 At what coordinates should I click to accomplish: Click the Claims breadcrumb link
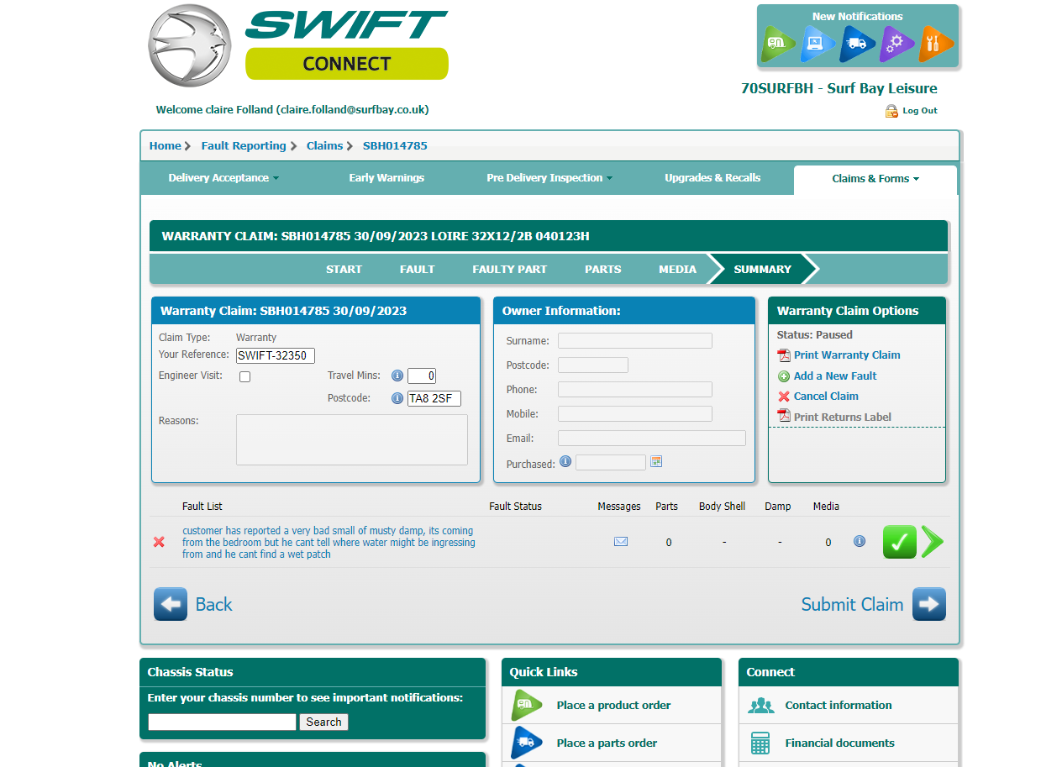(325, 146)
